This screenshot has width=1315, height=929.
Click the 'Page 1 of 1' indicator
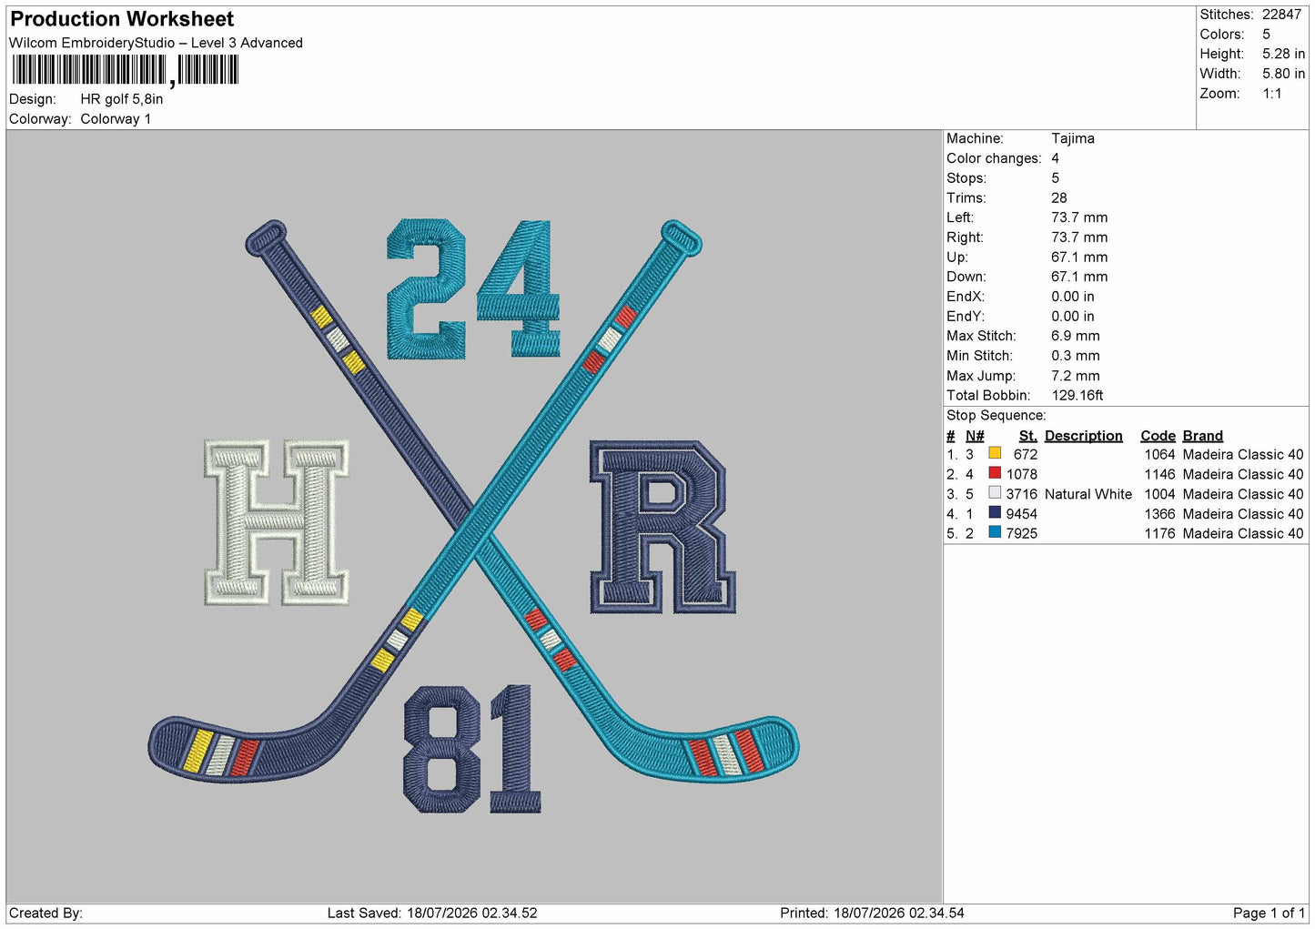coord(1269,913)
